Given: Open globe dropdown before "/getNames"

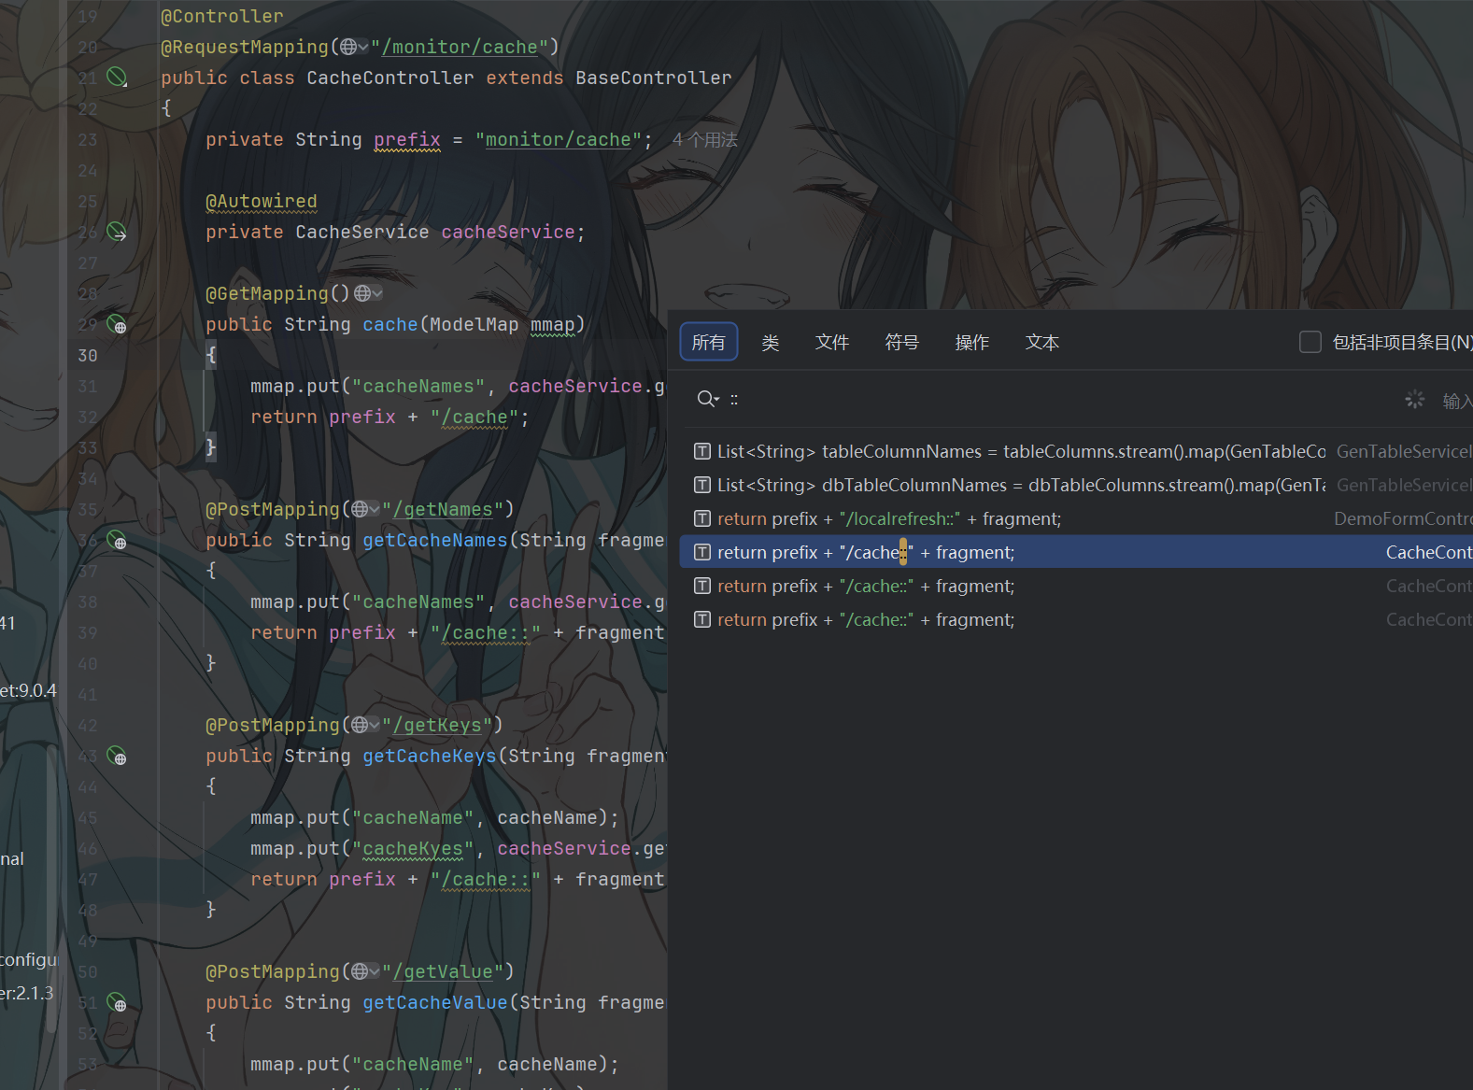Looking at the screenshot, I should [x=365, y=509].
